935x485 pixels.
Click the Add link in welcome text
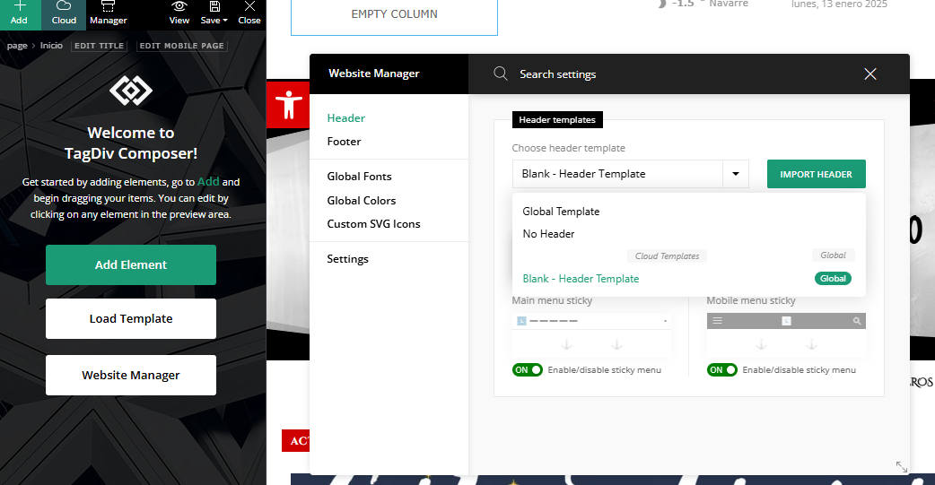(208, 182)
